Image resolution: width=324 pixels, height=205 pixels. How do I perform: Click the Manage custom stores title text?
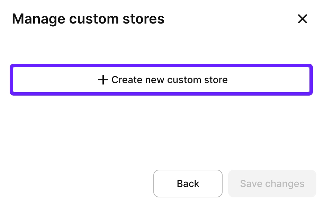tap(88, 19)
